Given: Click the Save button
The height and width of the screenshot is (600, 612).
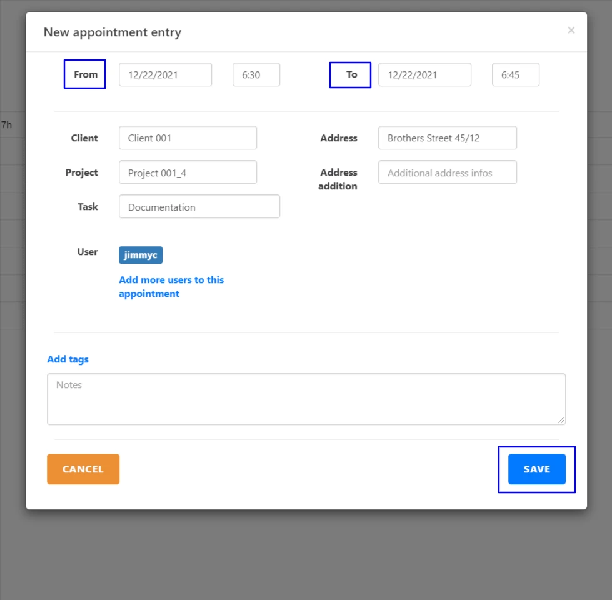Looking at the screenshot, I should click(x=536, y=469).
